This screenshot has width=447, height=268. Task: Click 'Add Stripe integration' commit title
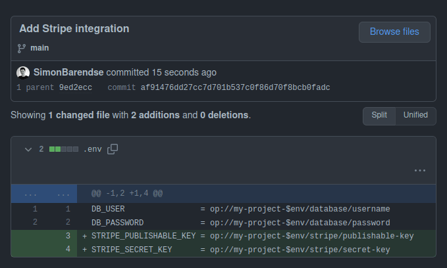coord(74,29)
